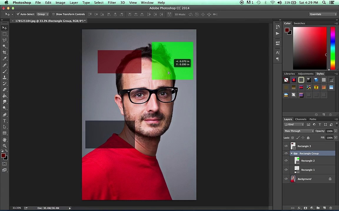This screenshot has height=211, width=339.
Task: Select the Move tool in the toolbar
Action: pyautogui.click(x=4, y=28)
